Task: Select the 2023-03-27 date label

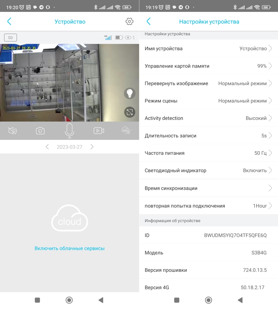Action: pos(69,147)
